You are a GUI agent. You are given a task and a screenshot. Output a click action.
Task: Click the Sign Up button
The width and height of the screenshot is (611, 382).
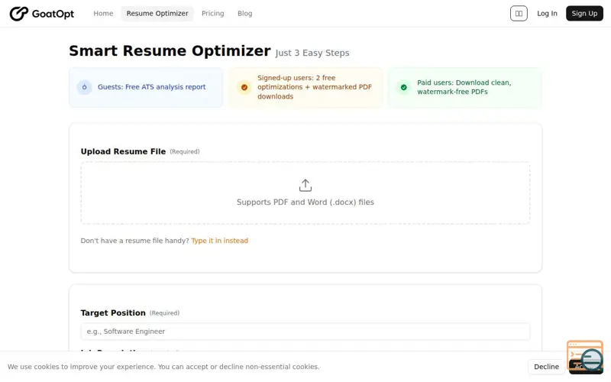584,14
